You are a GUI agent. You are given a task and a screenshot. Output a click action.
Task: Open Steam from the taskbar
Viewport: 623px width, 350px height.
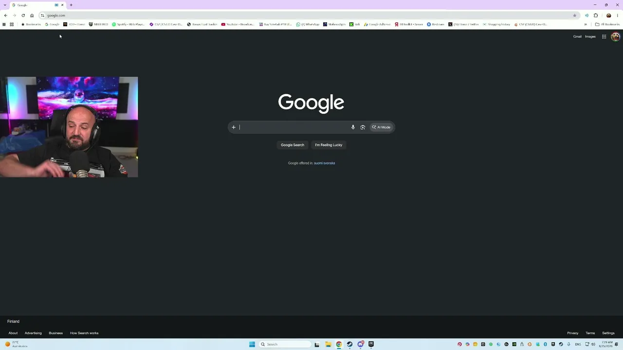(349, 344)
